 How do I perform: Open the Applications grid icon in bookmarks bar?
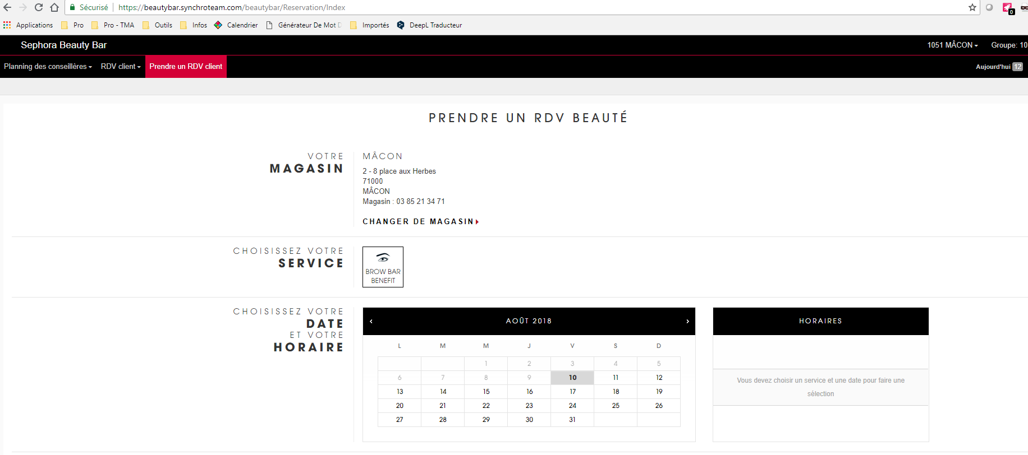pyautogui.click(x=7, y=25)
